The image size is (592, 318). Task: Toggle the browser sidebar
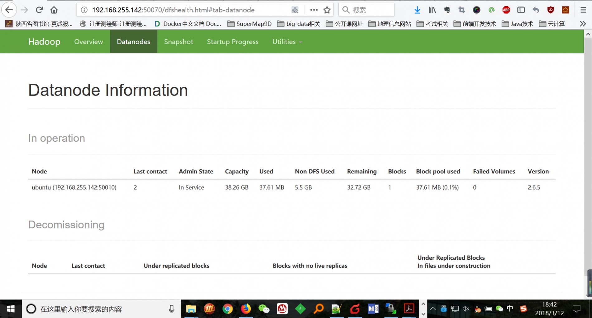pos(521,10)
